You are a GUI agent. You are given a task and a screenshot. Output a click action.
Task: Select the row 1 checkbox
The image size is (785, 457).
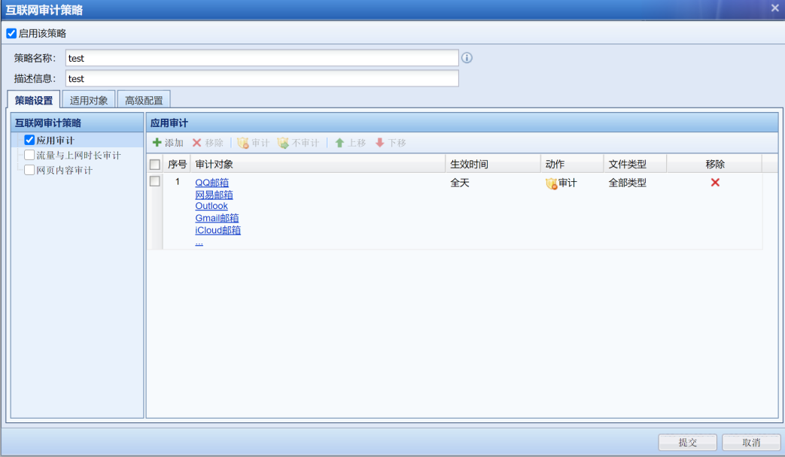pyautogui.click(x=155, y=181)
